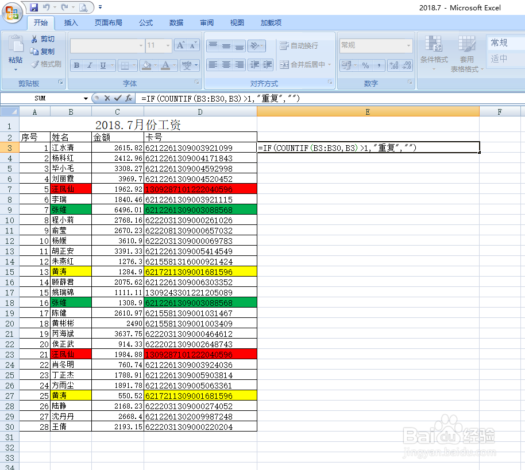Apply fill color paint bucket
Screen dimensions: 525x470
(146, 65)
